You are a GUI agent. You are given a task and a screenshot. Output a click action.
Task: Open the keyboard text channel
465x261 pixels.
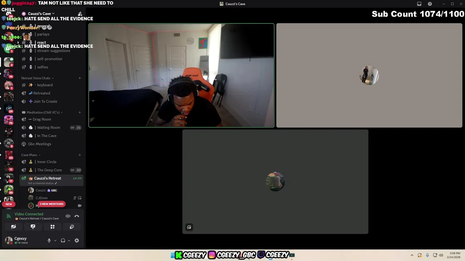pyautogui.click(x=51, y=85)
